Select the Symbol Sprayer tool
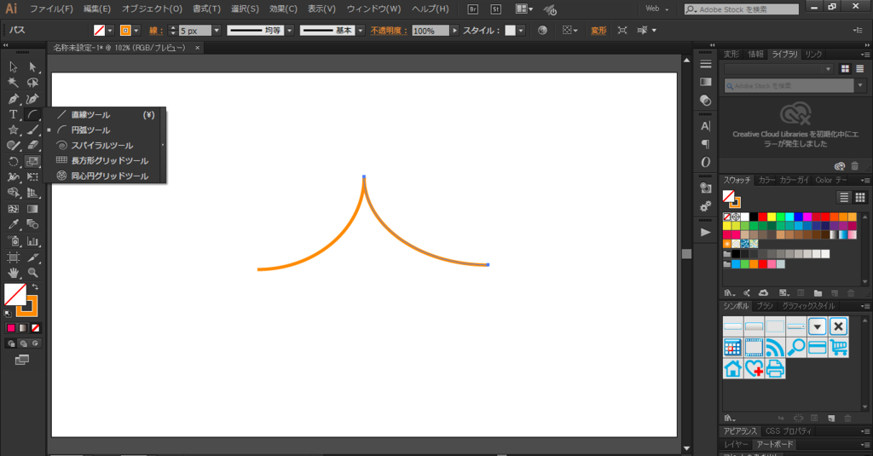 pyautogui.click(x=13, y=241)
